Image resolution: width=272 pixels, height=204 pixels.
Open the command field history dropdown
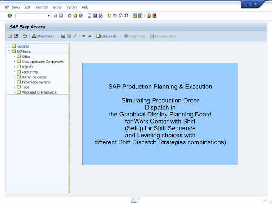click(49, 16)
